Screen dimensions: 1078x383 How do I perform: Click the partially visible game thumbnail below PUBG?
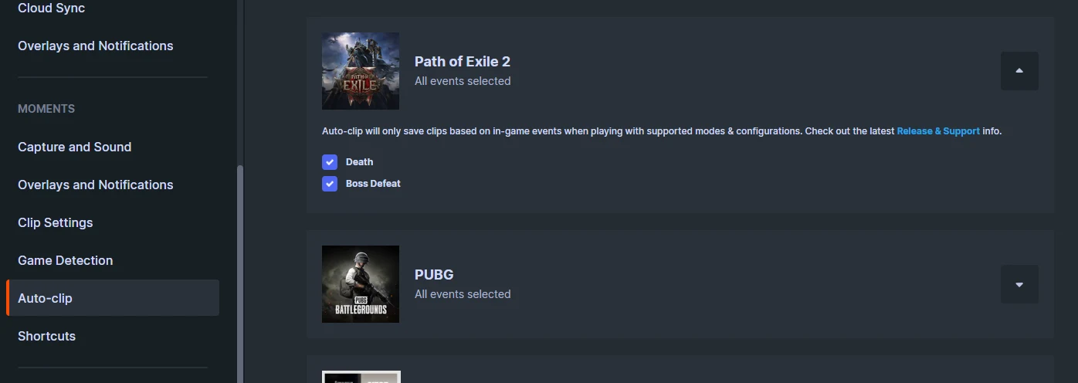(361, 377)
